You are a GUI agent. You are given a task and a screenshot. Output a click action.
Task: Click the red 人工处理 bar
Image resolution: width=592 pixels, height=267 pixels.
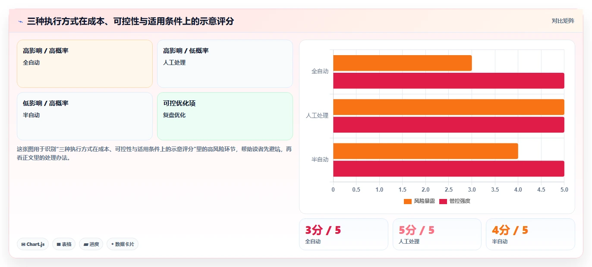pos(449,124)
